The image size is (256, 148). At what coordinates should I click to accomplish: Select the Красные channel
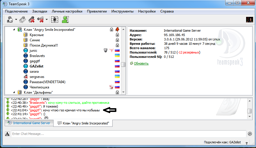click(x=37, y=35)
